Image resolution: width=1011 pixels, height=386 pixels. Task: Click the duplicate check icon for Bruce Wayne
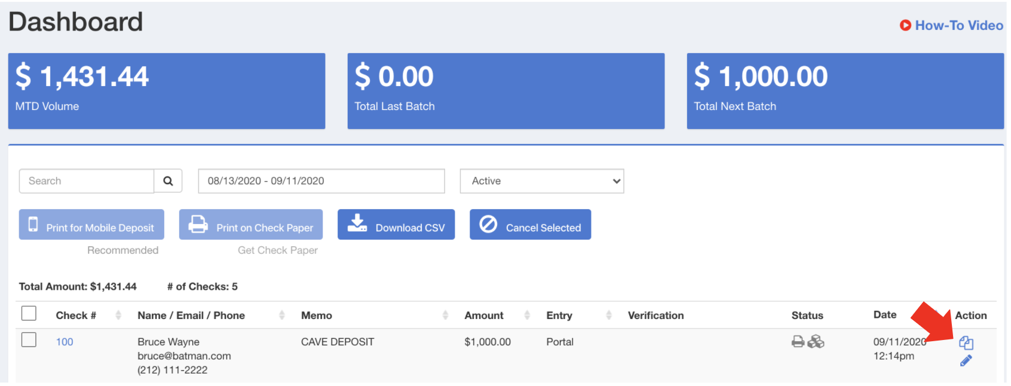[x=966, y=343]
